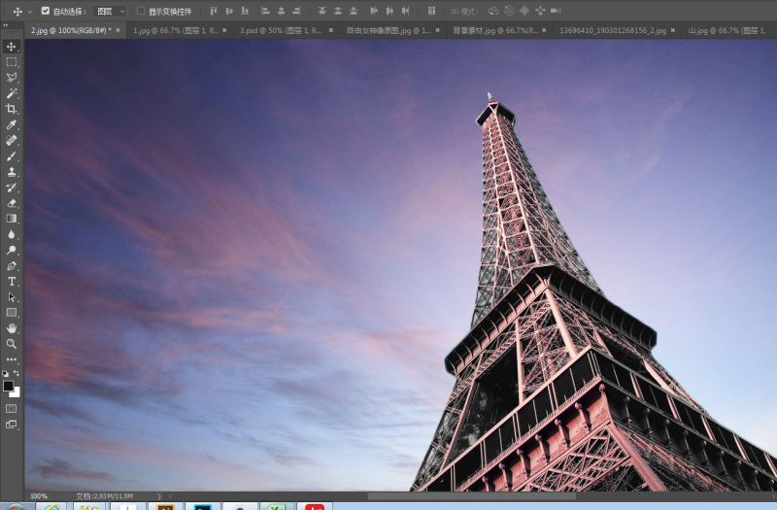This screenshot has height=510, width=777.
Task: Enable the 显示变换控件 checkbox
Action: (140, 11)
